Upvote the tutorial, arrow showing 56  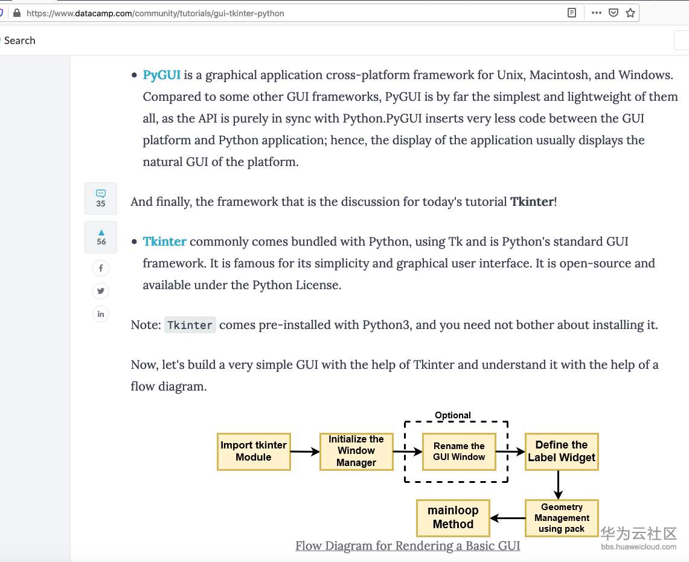pos(101,237)
